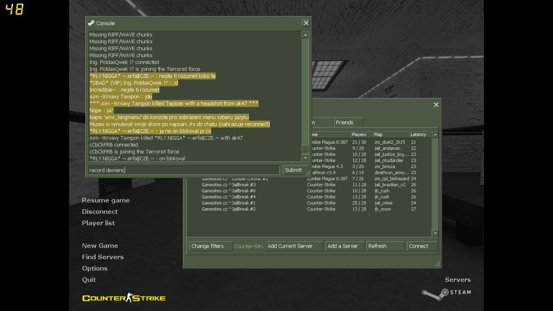The image size is (553, 311).
Task: Click Quit in main menu
Action: click(89, 279)
